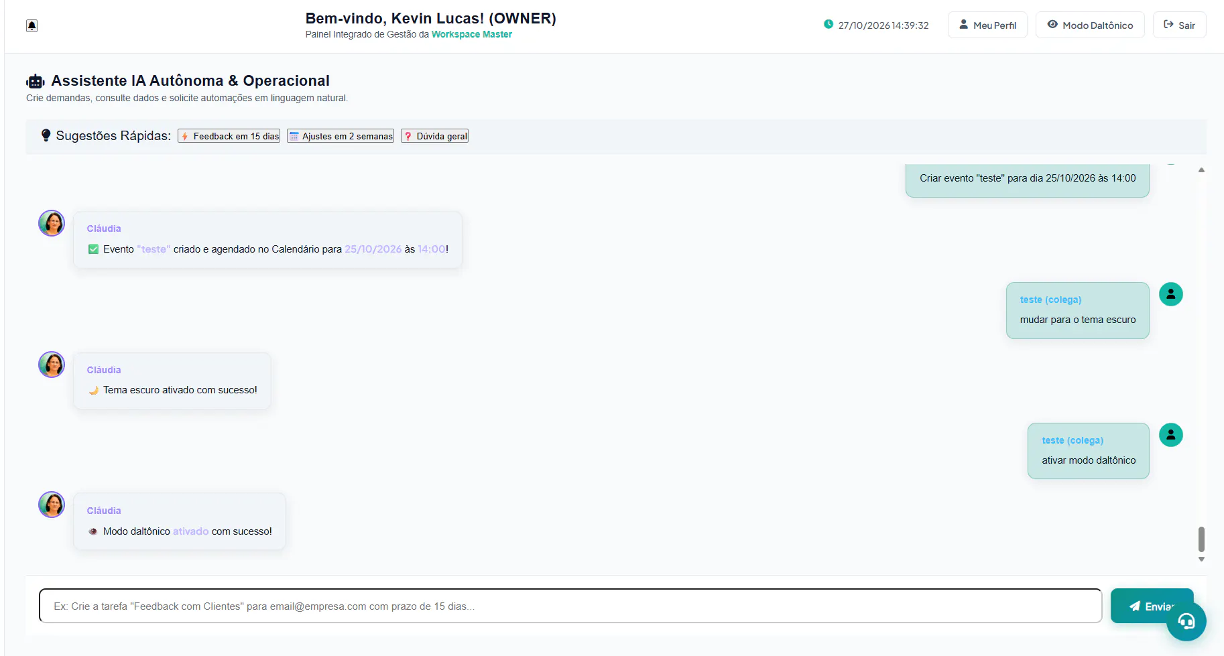
Task: Click the highlighted date 25/10/2026
Action: pos(373,249)
